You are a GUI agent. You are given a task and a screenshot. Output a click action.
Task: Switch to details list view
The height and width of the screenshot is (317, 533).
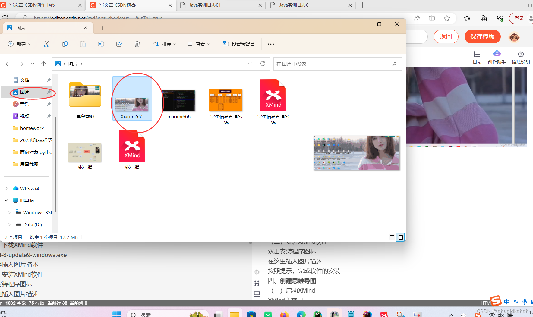pyautogui.click(x=392, y=237)
